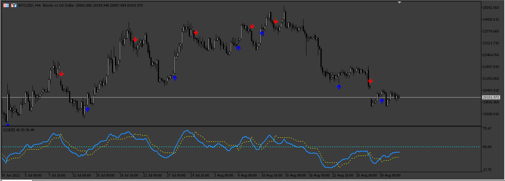Select the horizontal bid price line
505x181 pixels.
click(240, 97)
